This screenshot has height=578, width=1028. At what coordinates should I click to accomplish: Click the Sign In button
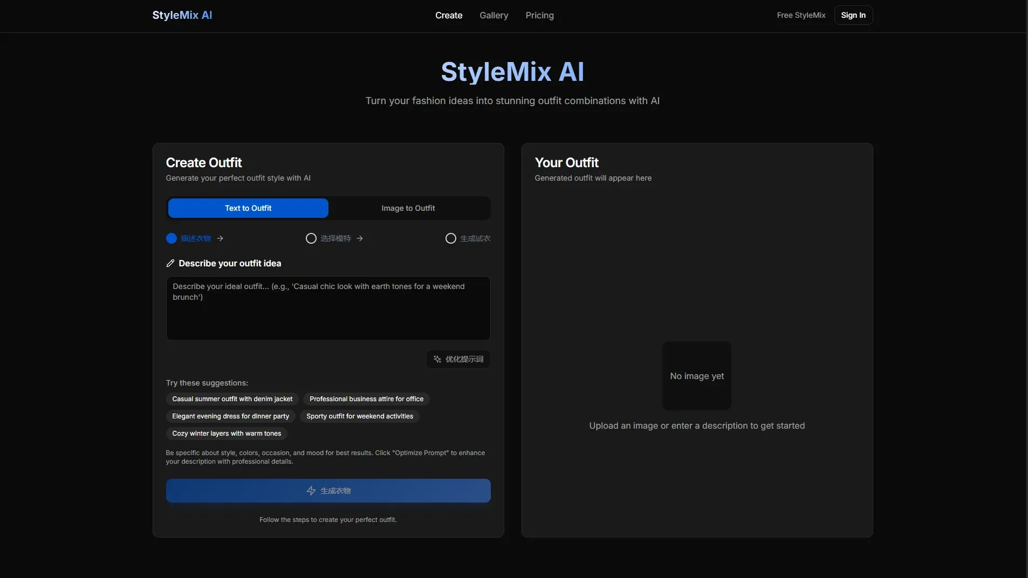(853, 15)
